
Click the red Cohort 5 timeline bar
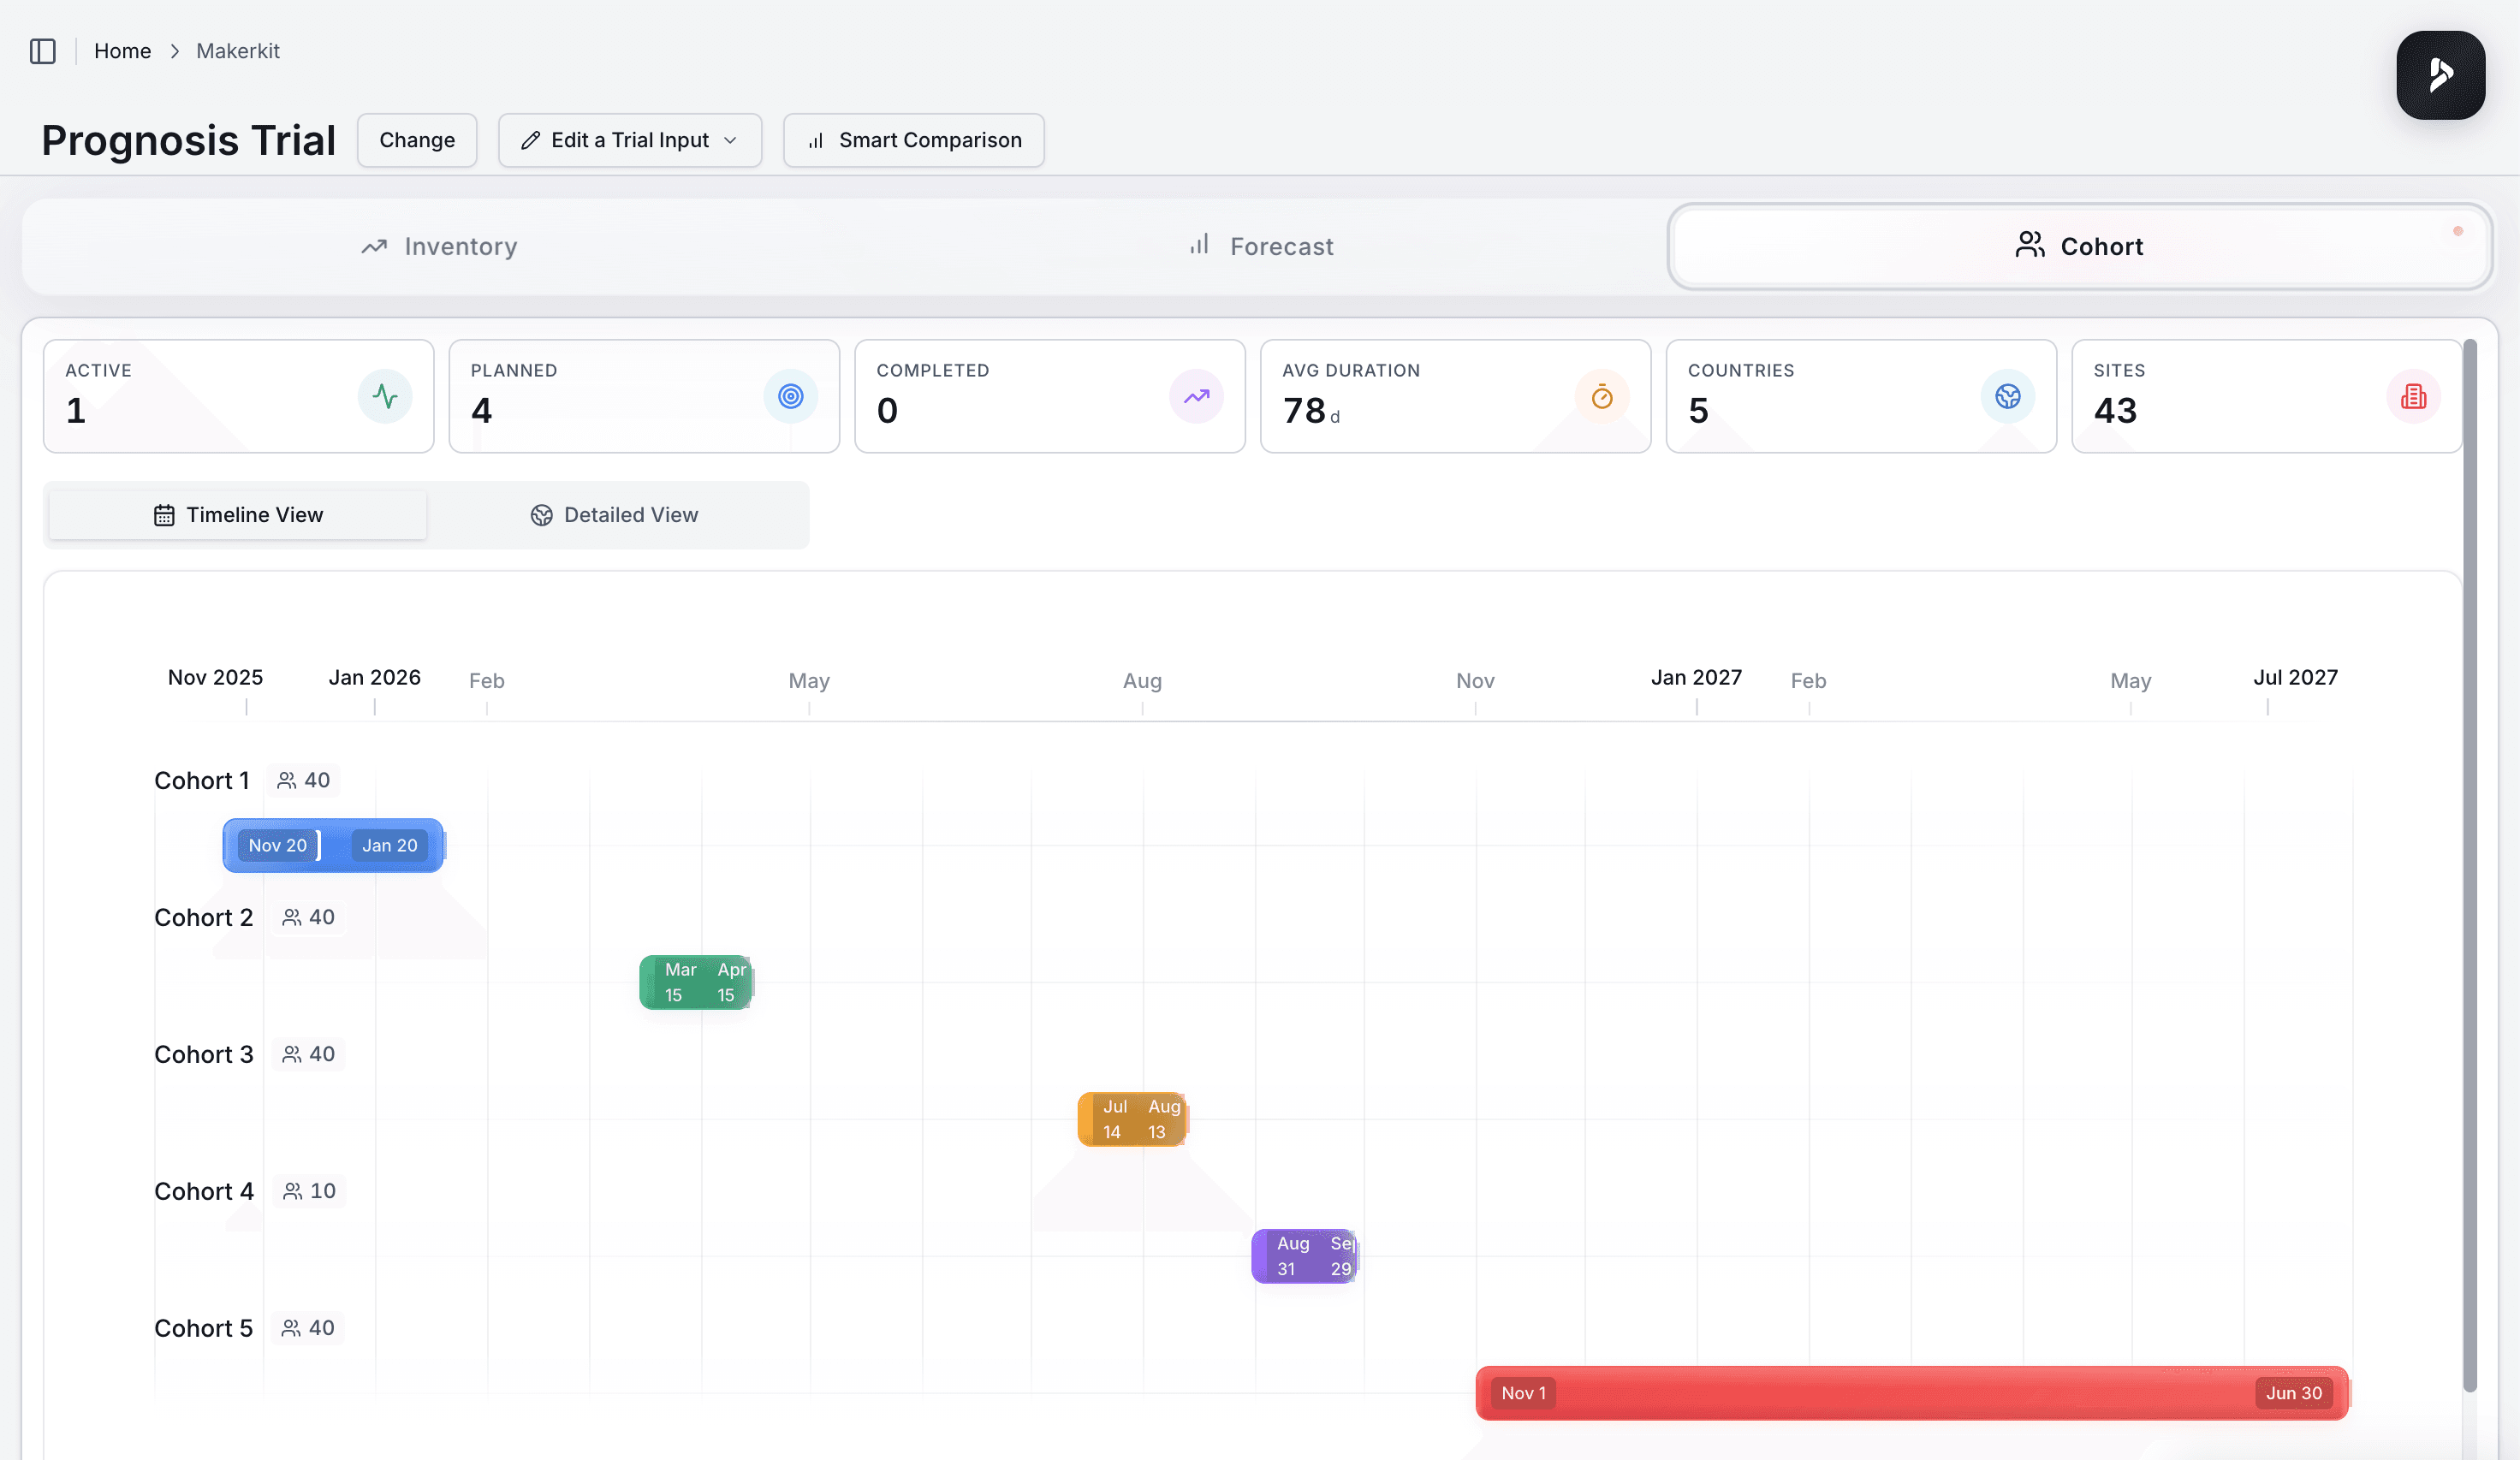(x=1910, y=1393)
